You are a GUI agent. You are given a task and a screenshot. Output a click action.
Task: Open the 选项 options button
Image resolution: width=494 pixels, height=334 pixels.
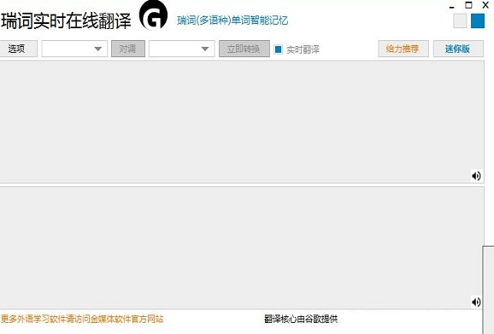click(x=18, y=49)
